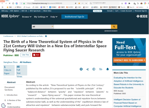149x108 pixels.
Task: Expand the All Authors link
Action: coord(26,62)
